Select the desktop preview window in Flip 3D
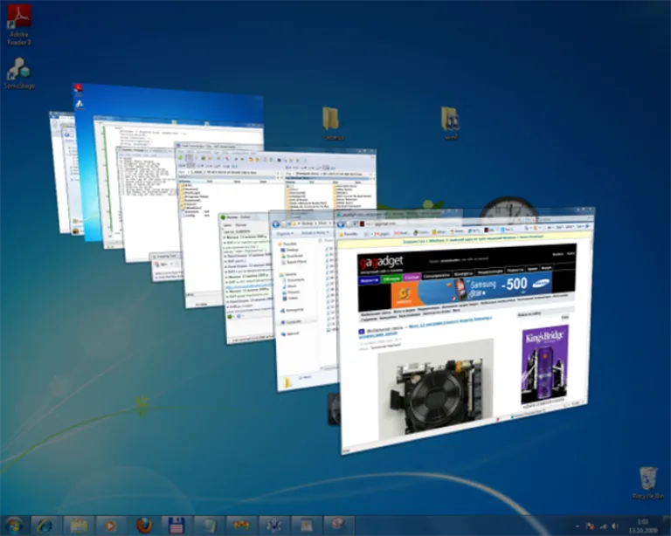671x536 pixels. [x=171, y=105]
